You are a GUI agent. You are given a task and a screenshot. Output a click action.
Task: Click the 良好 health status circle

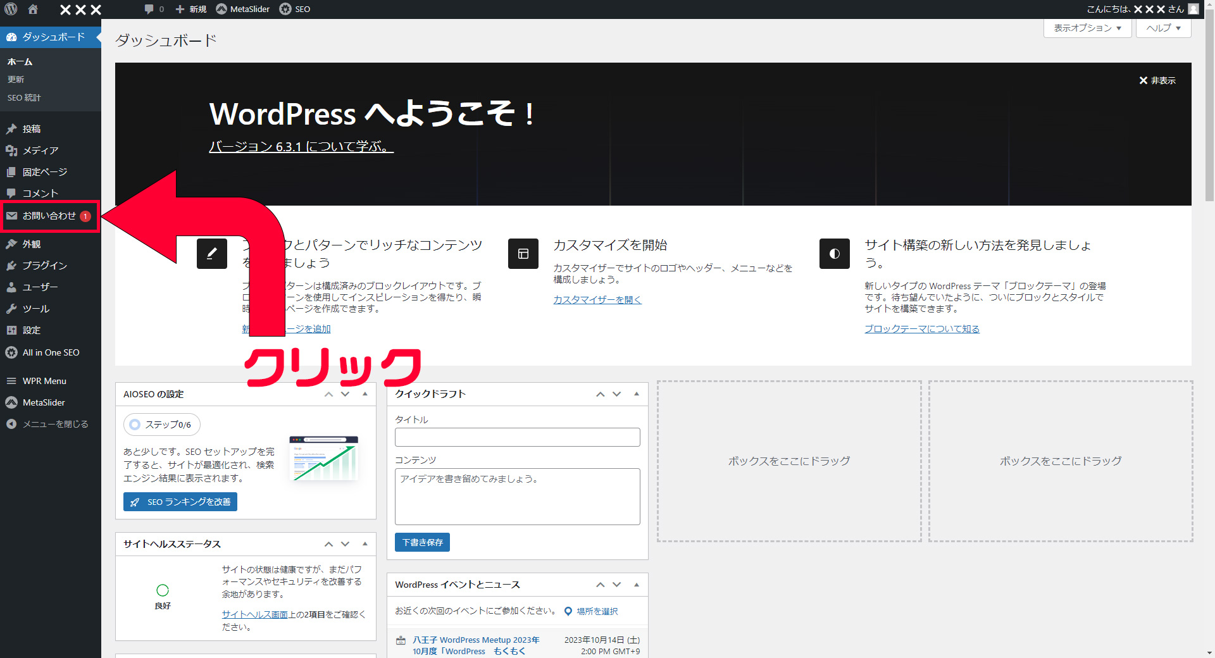coord(163,590)
